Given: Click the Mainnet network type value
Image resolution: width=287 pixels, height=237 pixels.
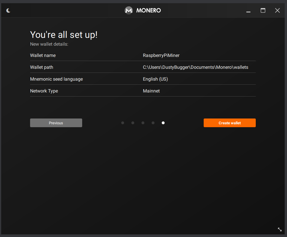Looking at the screenshot, I should click(151, 91).
